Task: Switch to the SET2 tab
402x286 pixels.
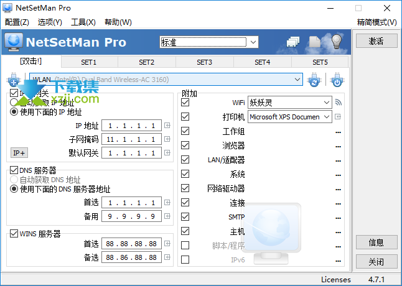Action: click(x=147, y=62)
